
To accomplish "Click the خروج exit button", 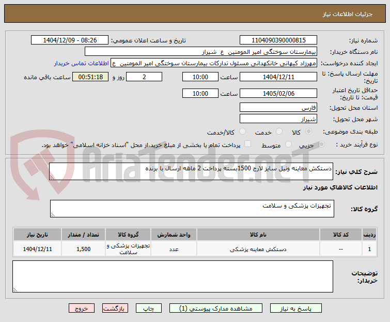I will click(82, 309).
